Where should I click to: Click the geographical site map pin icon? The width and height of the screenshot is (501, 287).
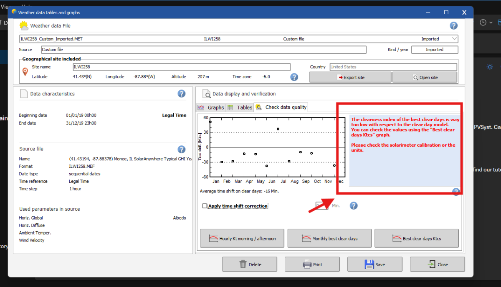pos(25,72)
